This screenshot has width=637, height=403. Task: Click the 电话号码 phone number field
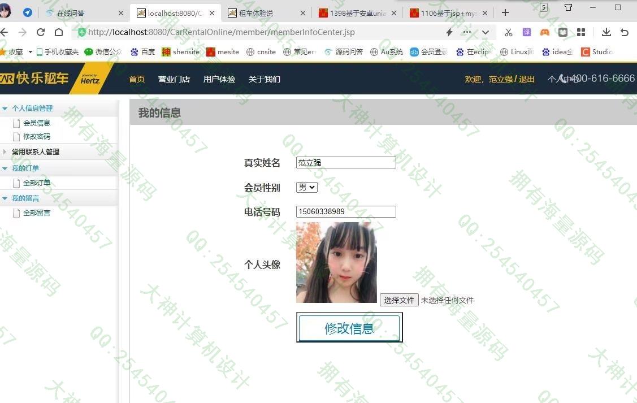[346, 212]
